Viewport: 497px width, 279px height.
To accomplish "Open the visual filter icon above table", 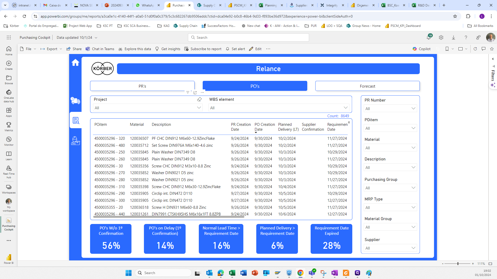I will coord(188,92).
